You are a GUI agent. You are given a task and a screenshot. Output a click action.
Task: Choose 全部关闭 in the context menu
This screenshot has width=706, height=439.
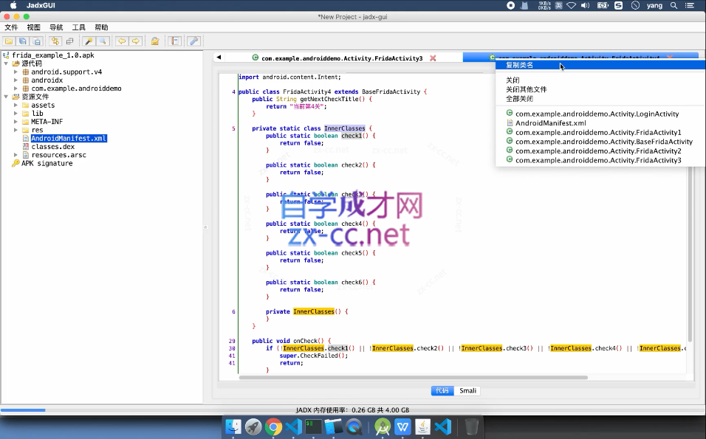point(600,99)
